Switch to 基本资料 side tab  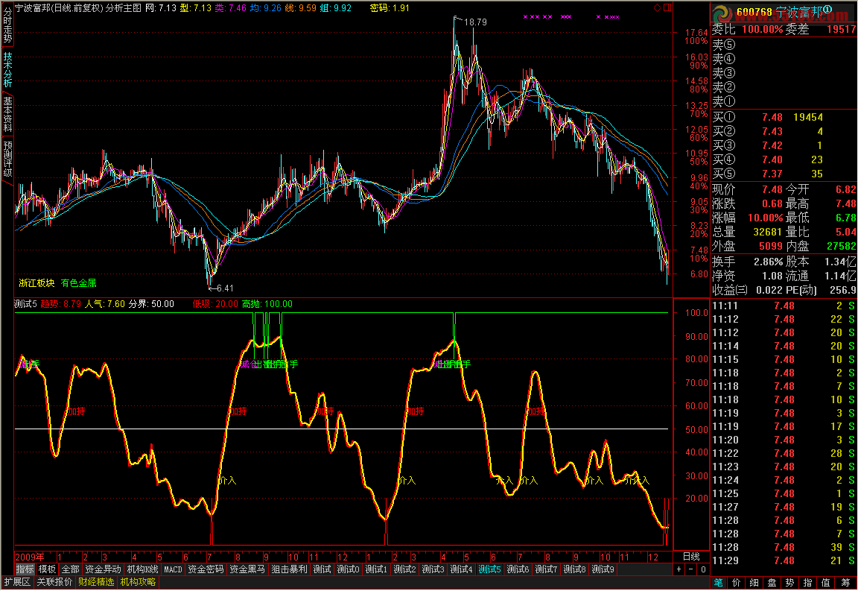click(7, 114)
